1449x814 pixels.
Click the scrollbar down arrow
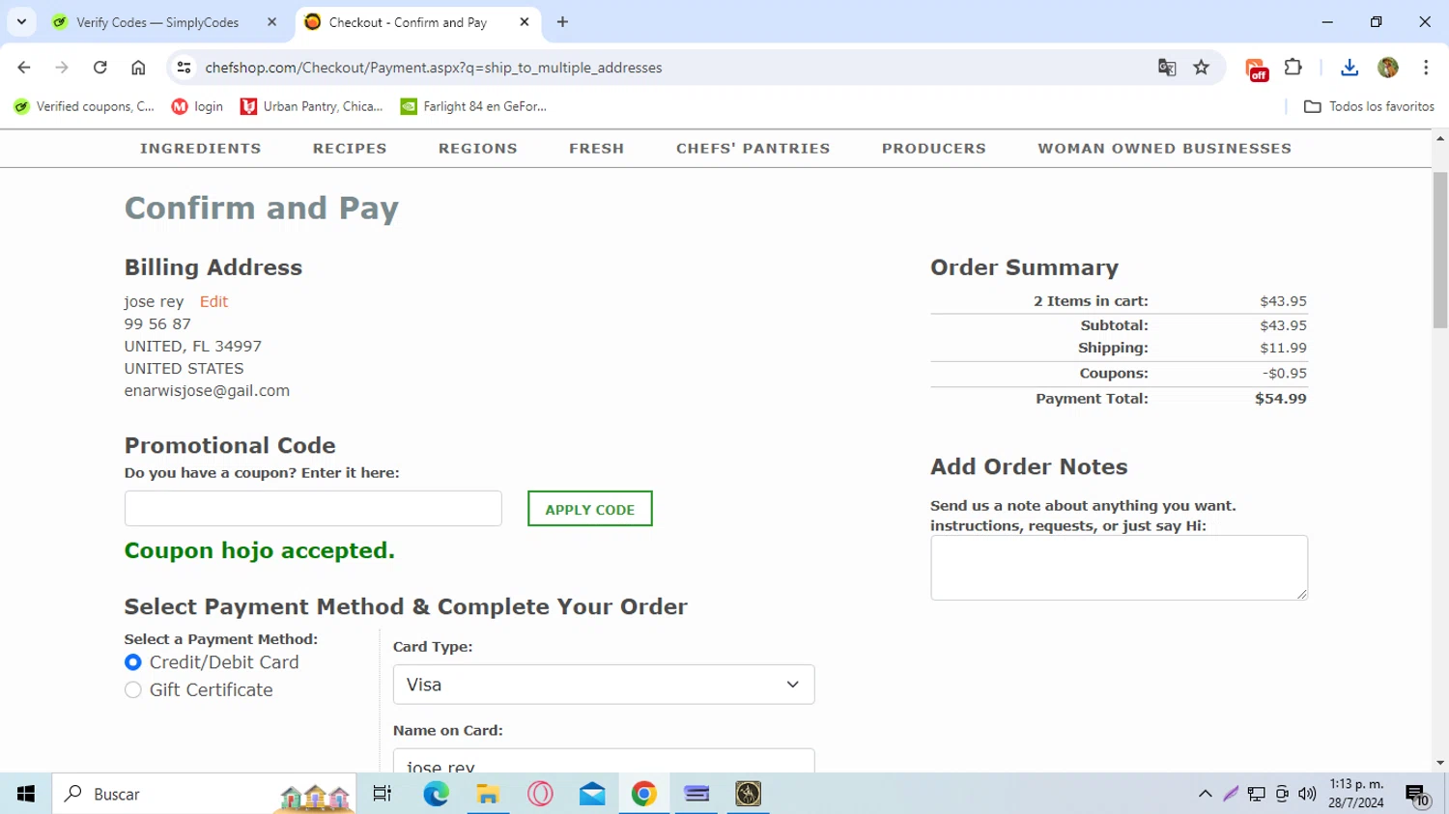point(1440,763)
